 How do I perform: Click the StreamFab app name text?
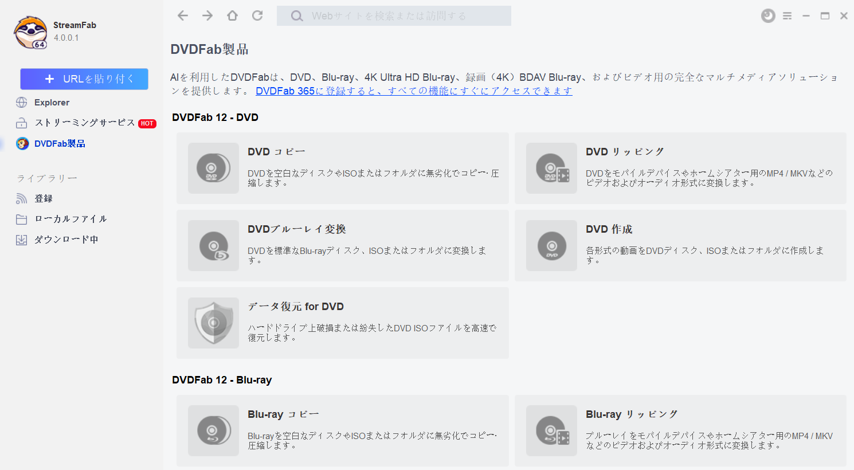75,25
